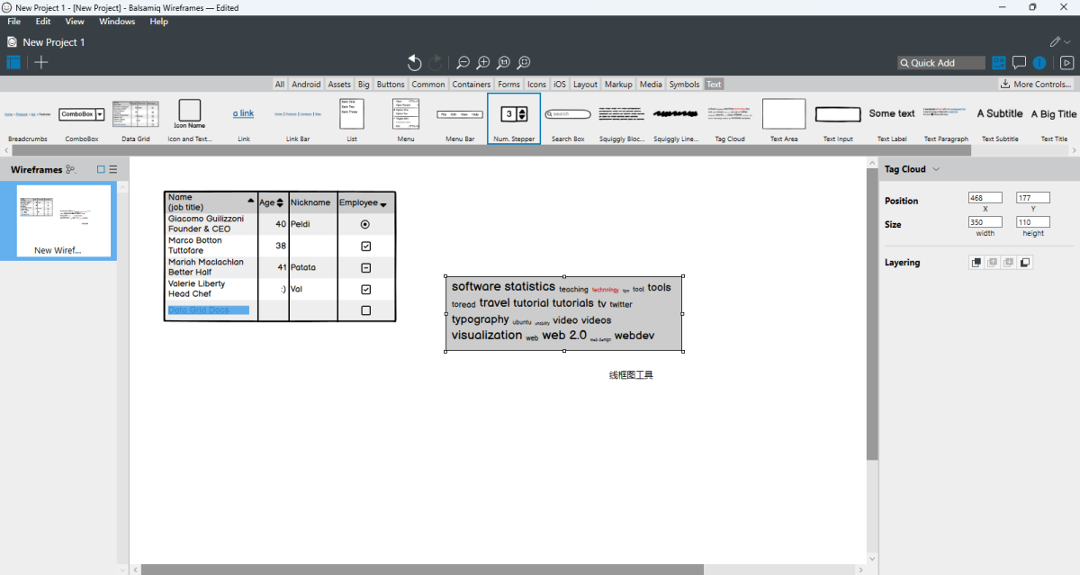Click the More Controls button
This screenshot has height=575, width=1080.
[1036, 85]
